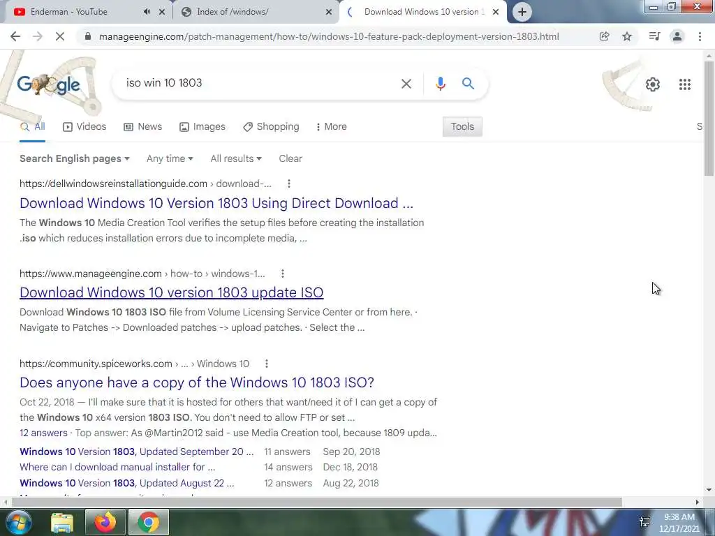The height and width of the screenshot is (536, 715).
Task: Mute the Enderman YouTube tab audio
Action: click(x=147, y=12)
